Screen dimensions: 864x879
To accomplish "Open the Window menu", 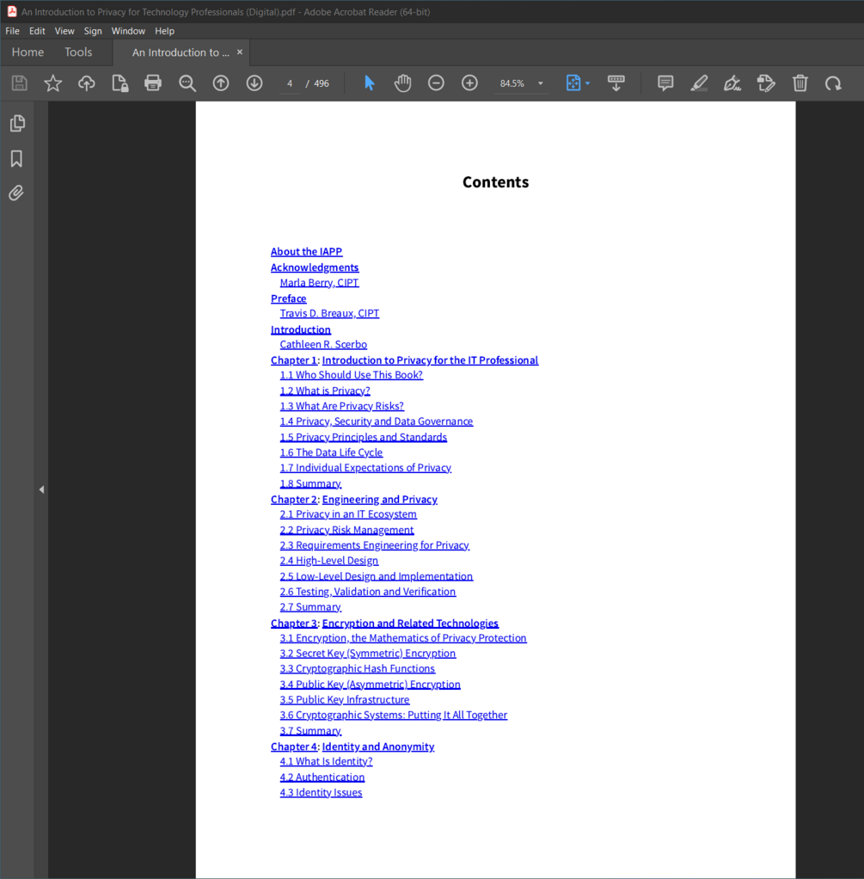I will point(128,31).
